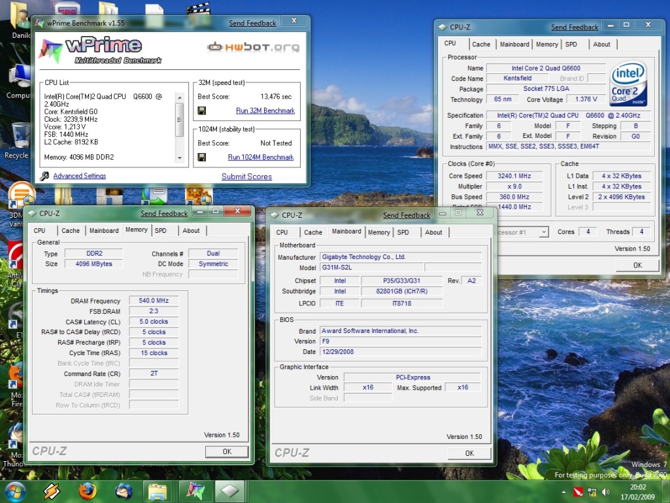The image size is (670, 503).
Task: Click OK in the CPU-Z CPU window
Action: (x=637, y=265)
